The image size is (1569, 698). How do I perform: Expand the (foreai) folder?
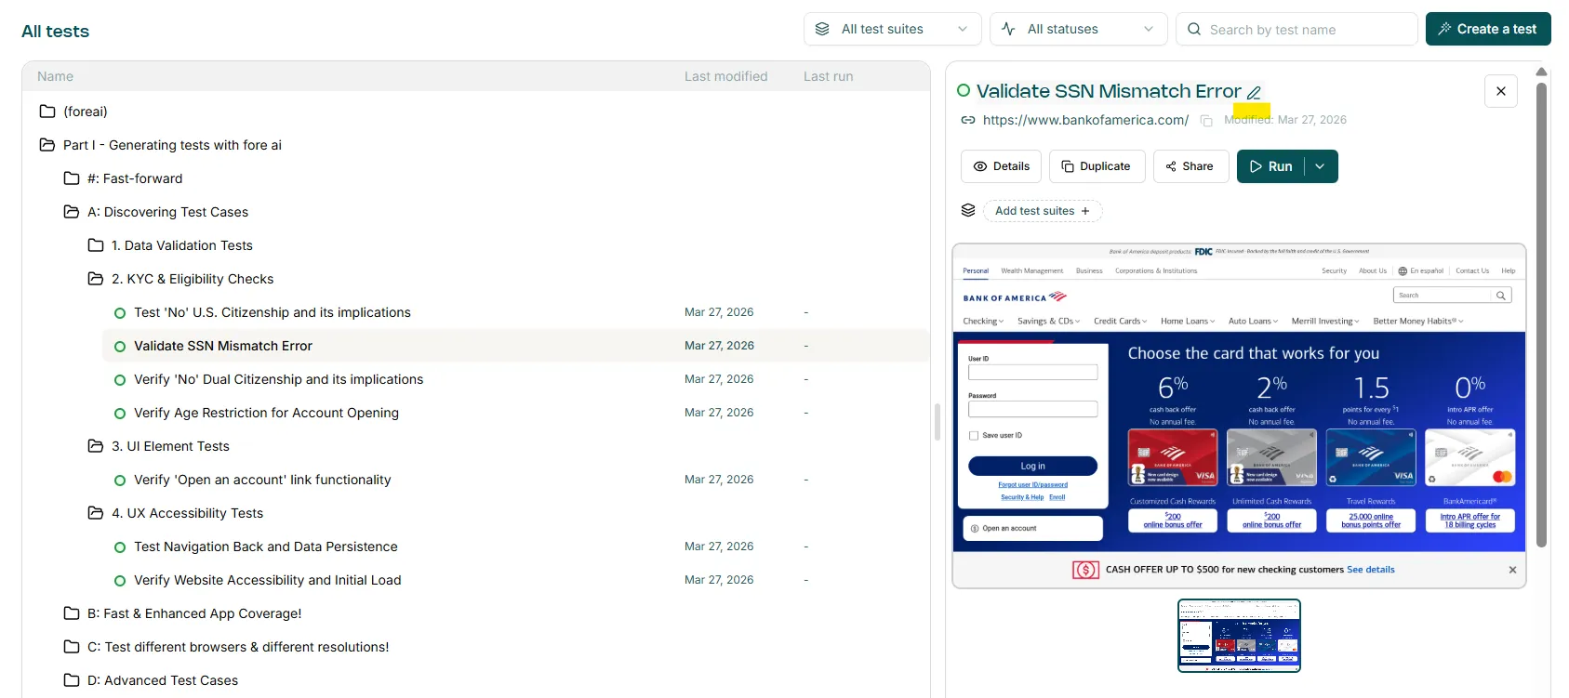click(x=86, y=112)
